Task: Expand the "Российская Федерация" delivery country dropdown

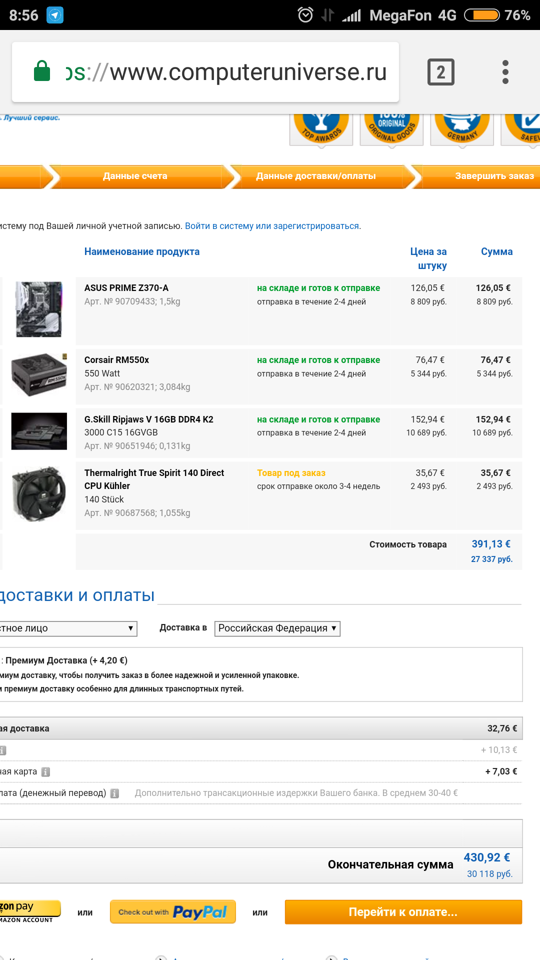Action: coord(277,628)
